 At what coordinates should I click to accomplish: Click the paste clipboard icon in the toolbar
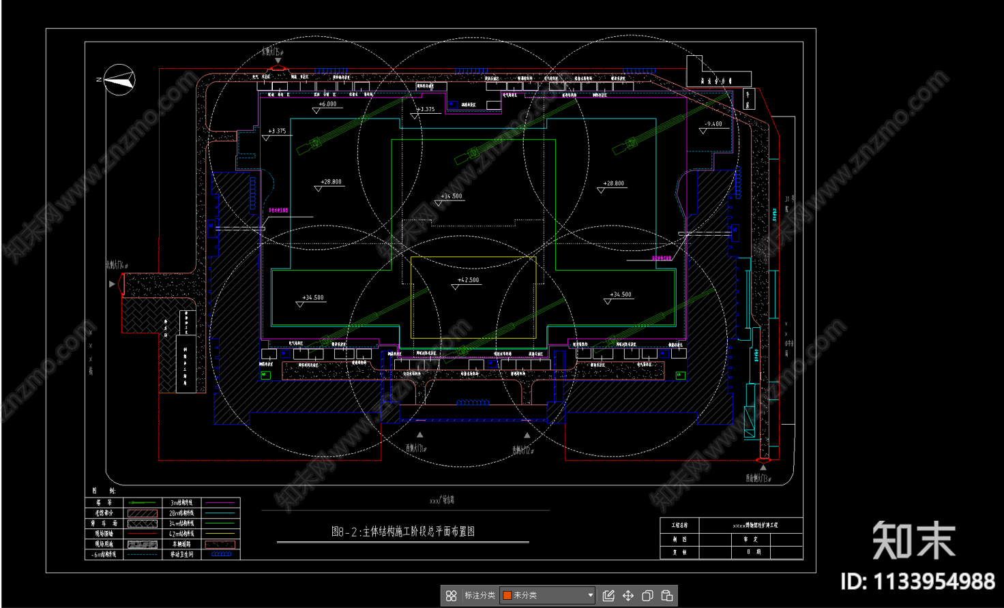click(667, 596)
